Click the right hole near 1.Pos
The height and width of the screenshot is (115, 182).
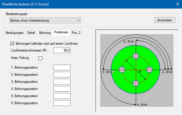149,70
